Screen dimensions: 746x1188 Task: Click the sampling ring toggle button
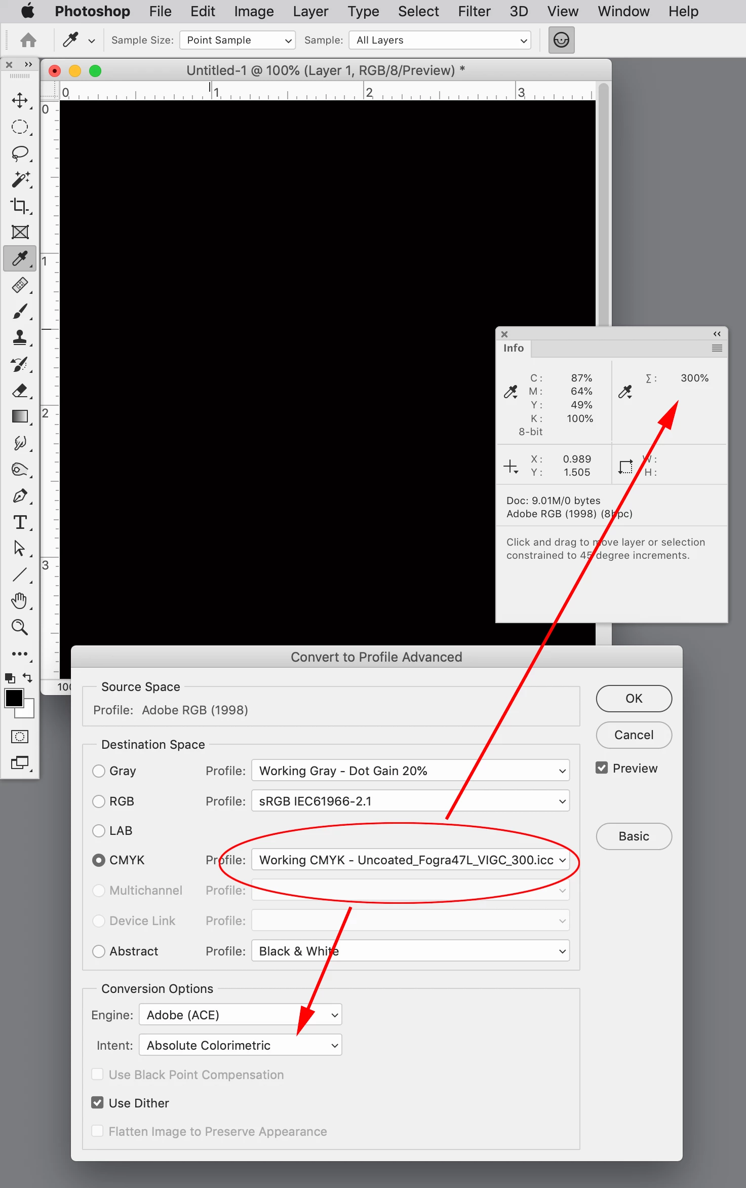click(x=561, y=40)
